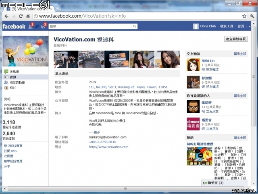Image resolution: width=258 pixels, height=194 pixels.
Task: Click the browser back arrow
Action: click(x=6, y=16)
